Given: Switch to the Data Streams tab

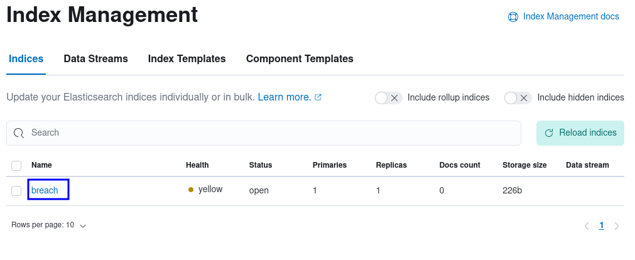Looking at the screenshot, I should click(x=95, y=59).
